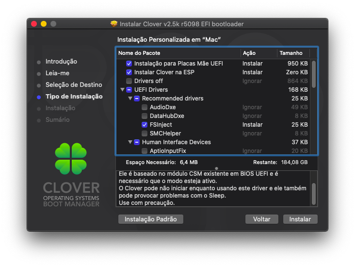Image resolution: width=355 pixels, height=267 pixels.
Task: Toggle Human Interface Devices checkbox
Action: coord(137,142)
